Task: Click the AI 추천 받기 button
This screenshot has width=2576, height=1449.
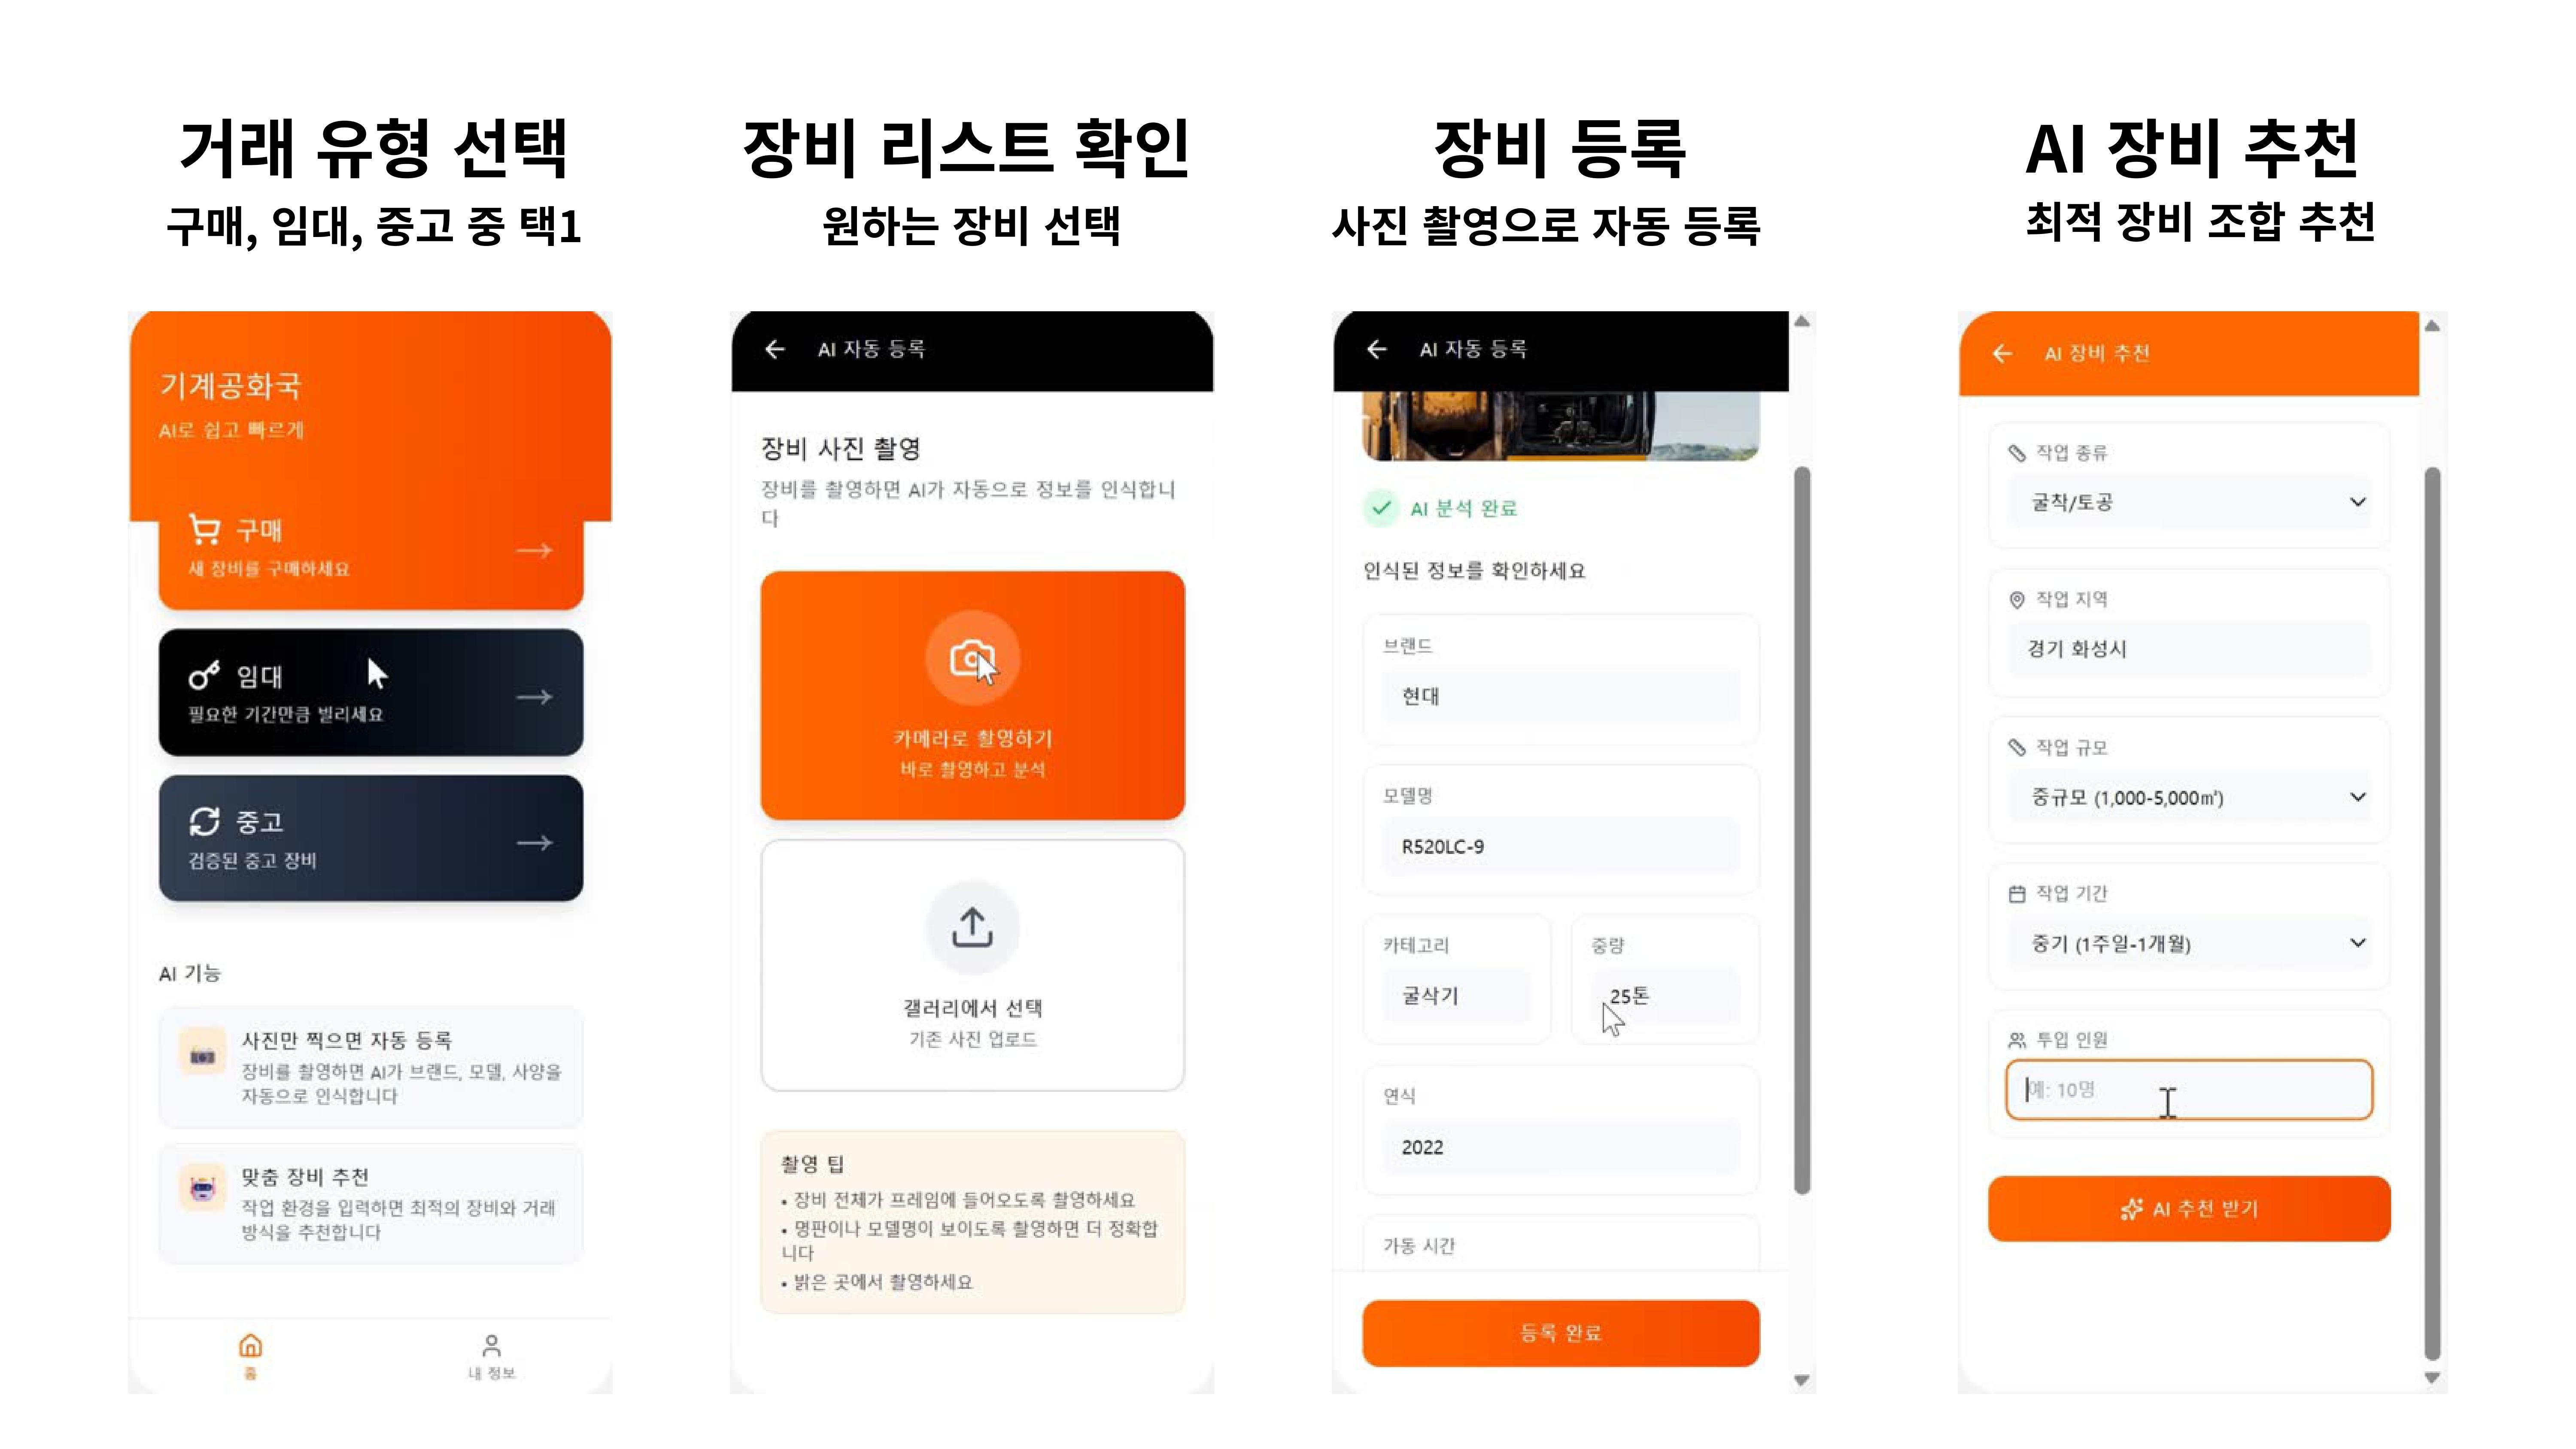Action: pos(2189,1208)
